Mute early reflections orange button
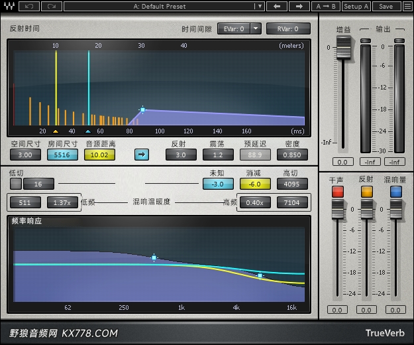This screenshot has height=345, width=414. 367,192
